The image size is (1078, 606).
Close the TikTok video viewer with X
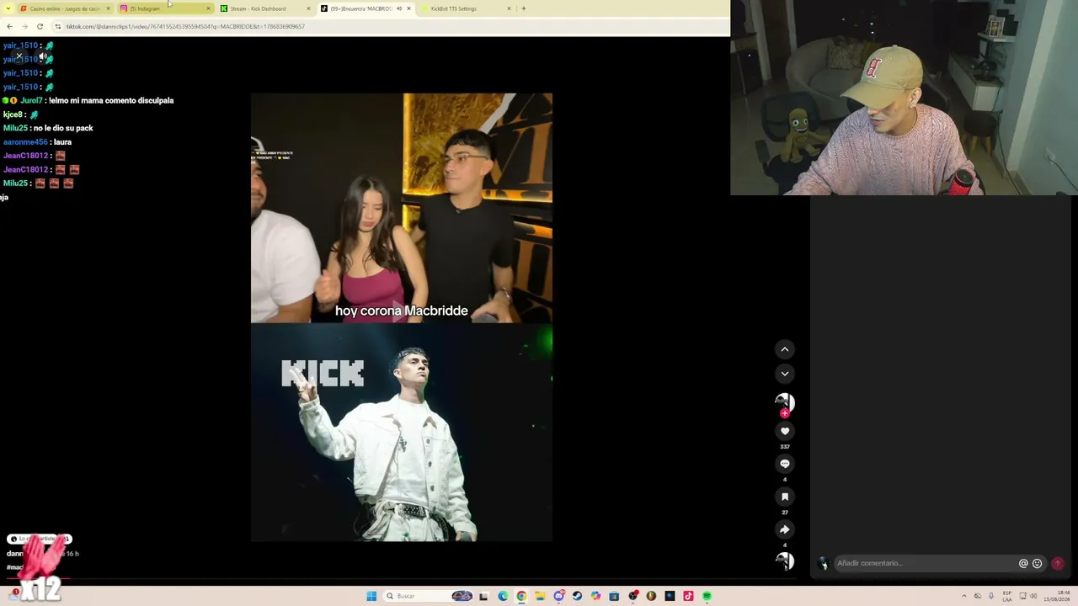click(19, 56)
